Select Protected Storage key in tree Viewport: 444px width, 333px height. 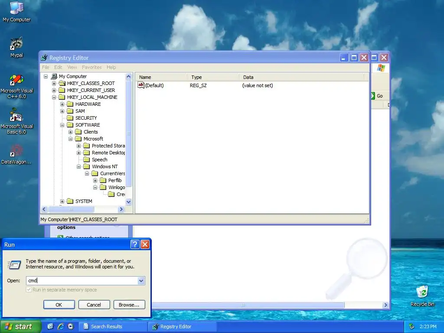coord(108,146)
